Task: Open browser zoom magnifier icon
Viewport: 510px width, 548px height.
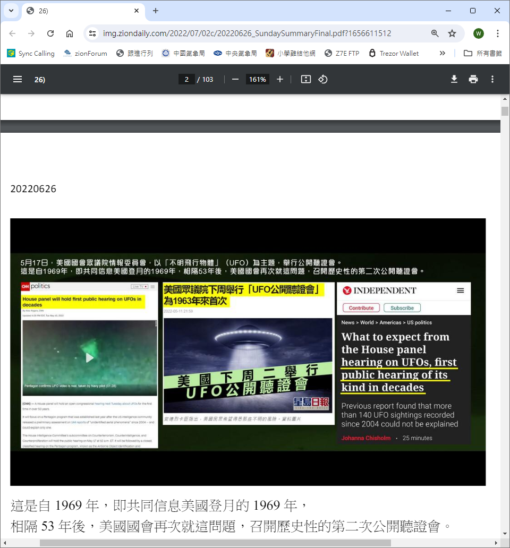Action: (435, 33)
